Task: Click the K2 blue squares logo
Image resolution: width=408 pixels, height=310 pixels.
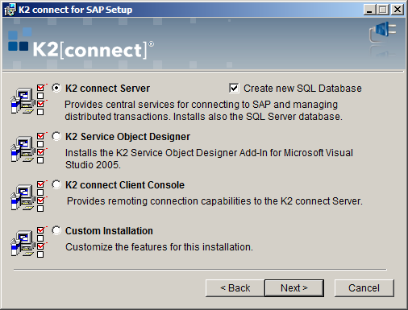Action: point(19,39)
